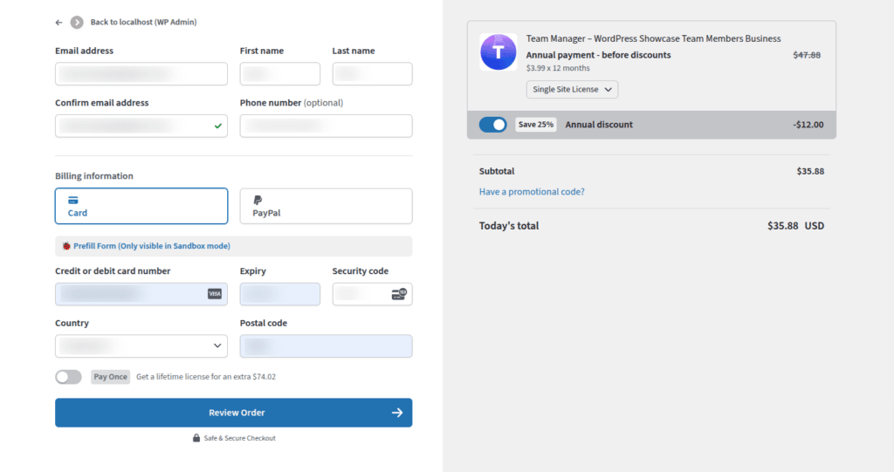
Task: Click Annual payment - before discounts text
Action: point(598,55)
